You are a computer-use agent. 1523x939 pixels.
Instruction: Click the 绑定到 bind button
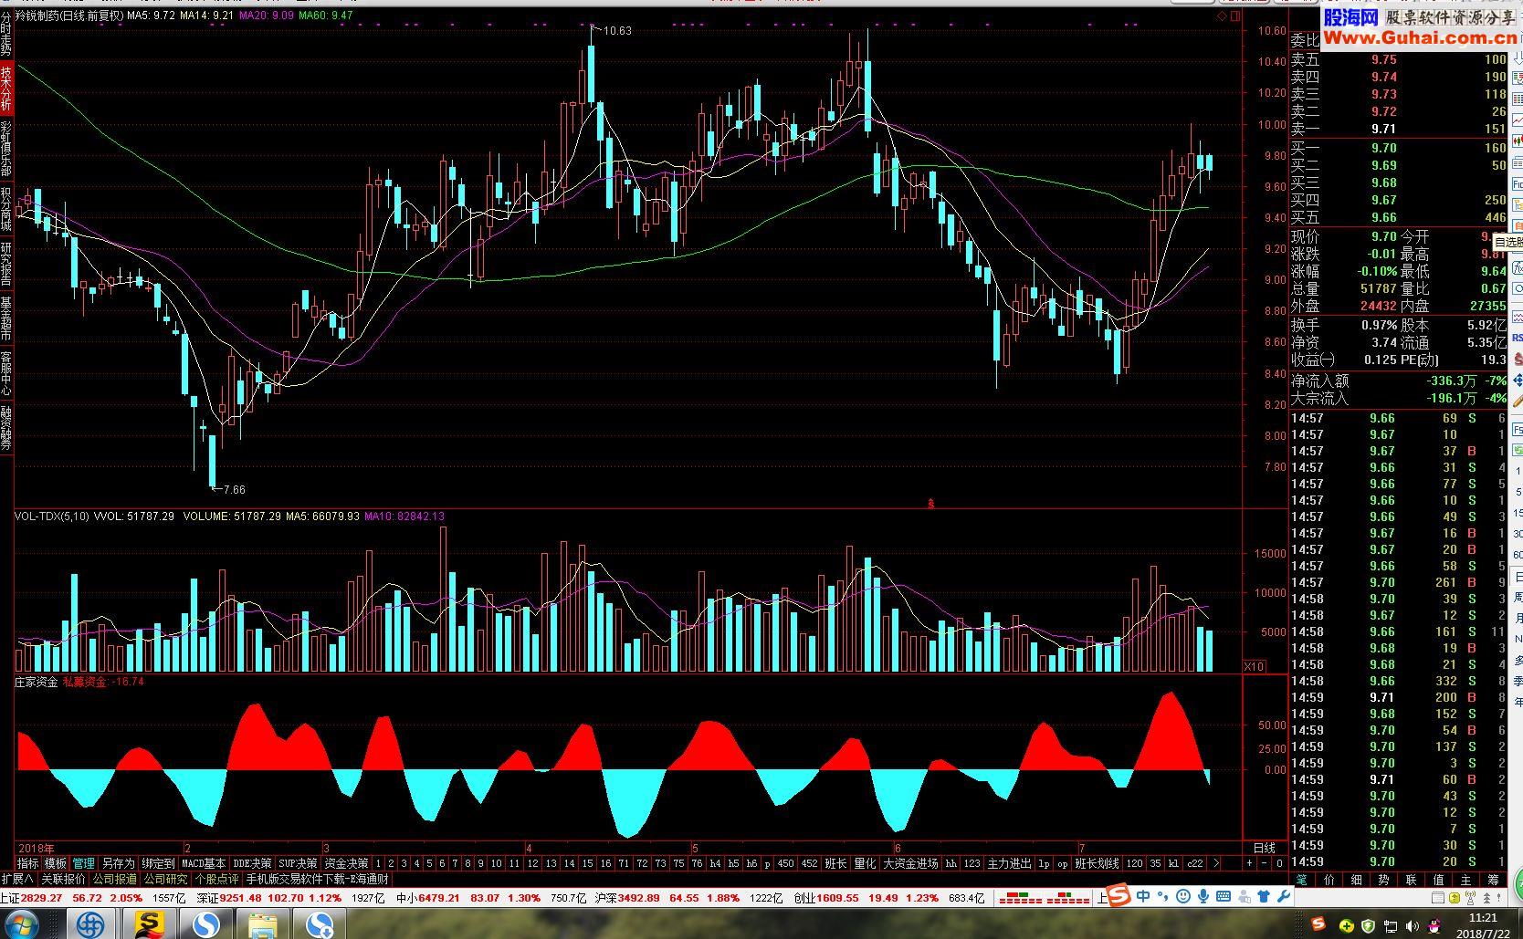pos(158,862)
